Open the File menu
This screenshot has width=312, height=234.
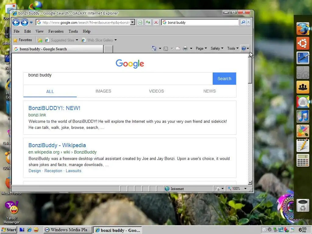tap(16, 31)
